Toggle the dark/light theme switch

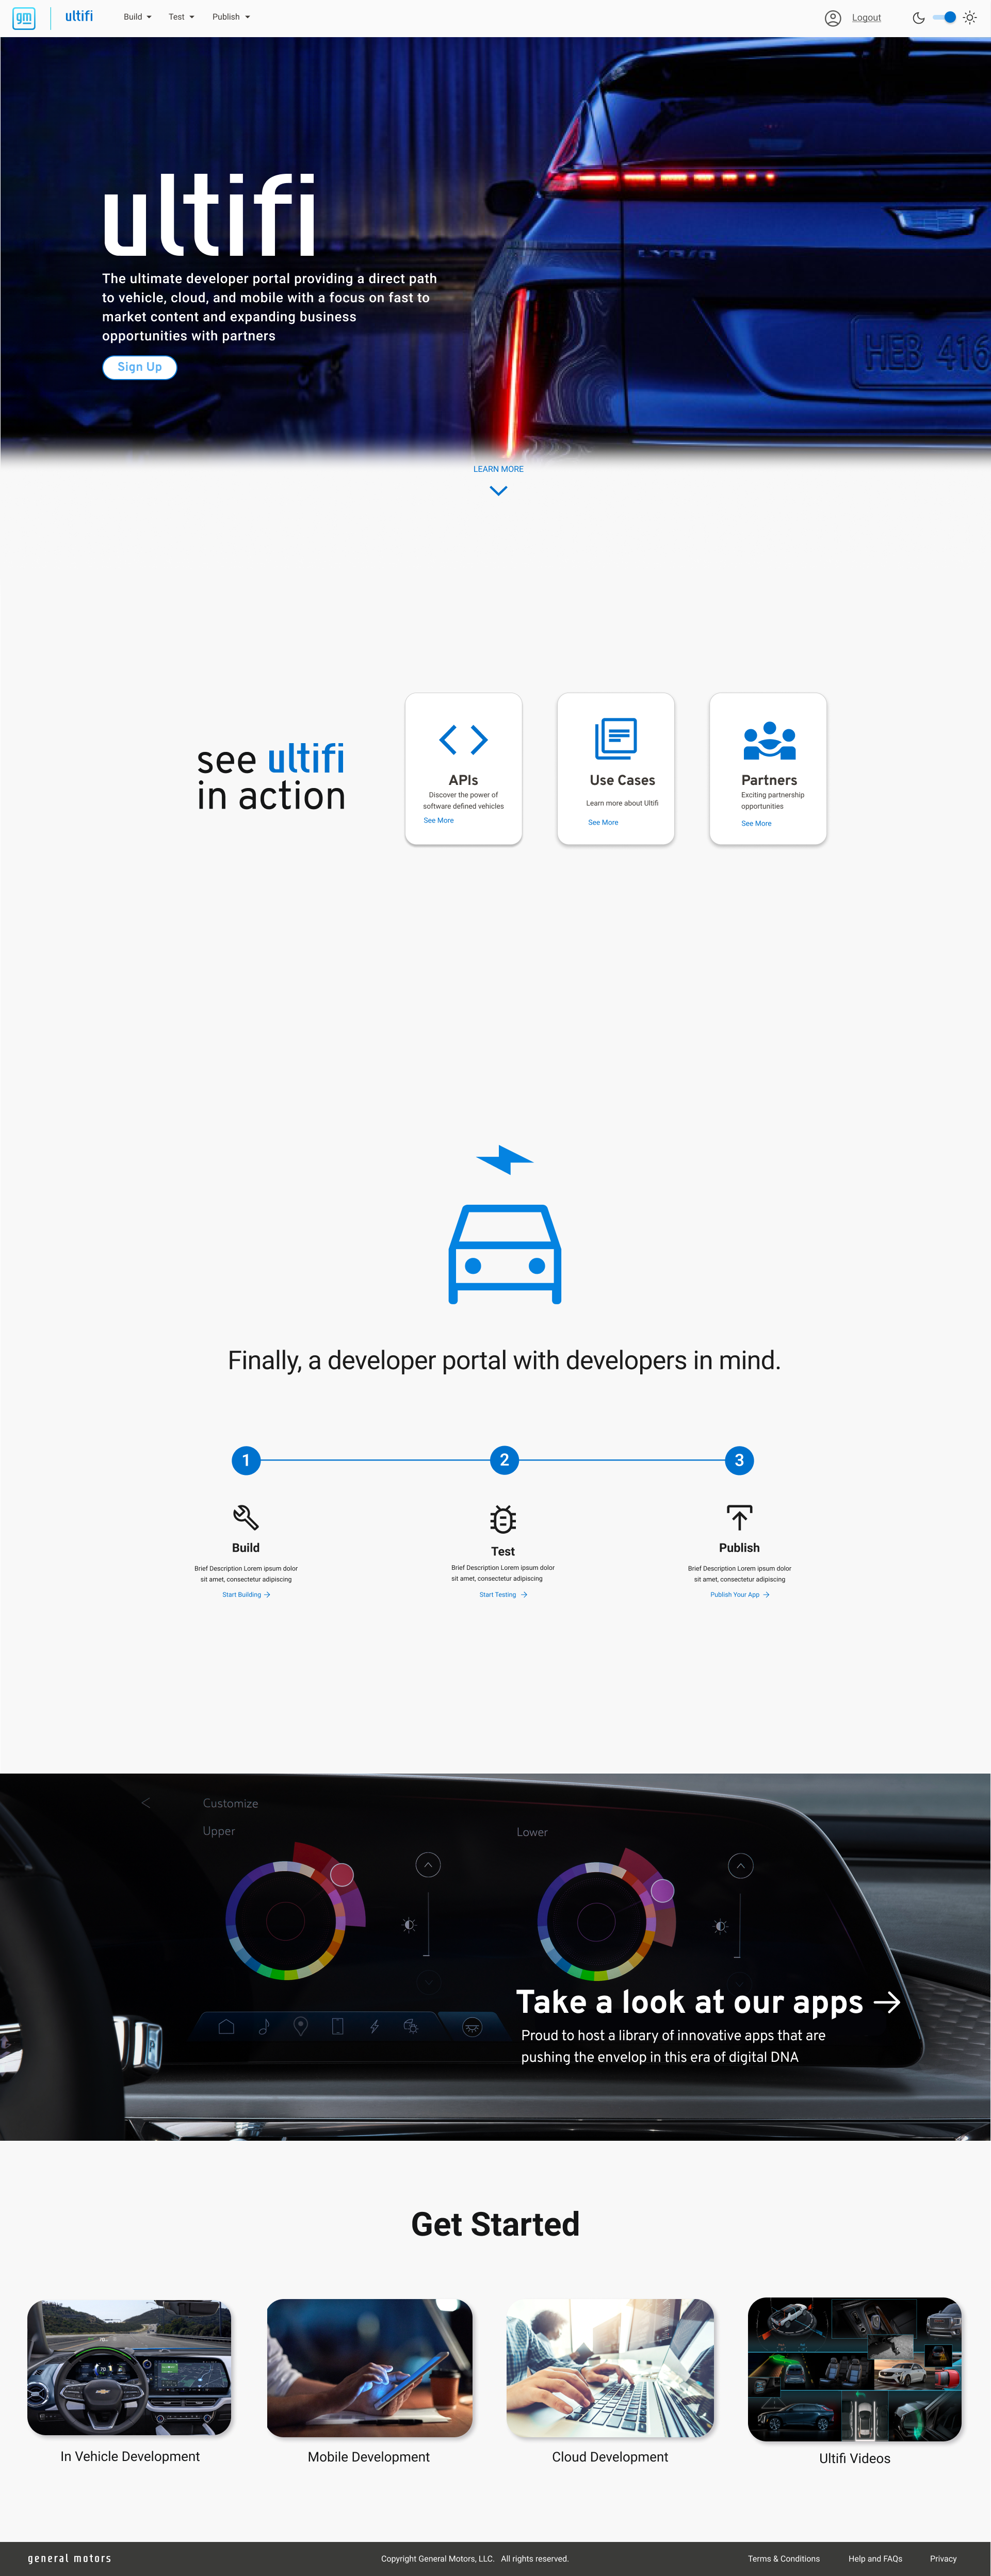pyautogui.click(x=944, y=17)
